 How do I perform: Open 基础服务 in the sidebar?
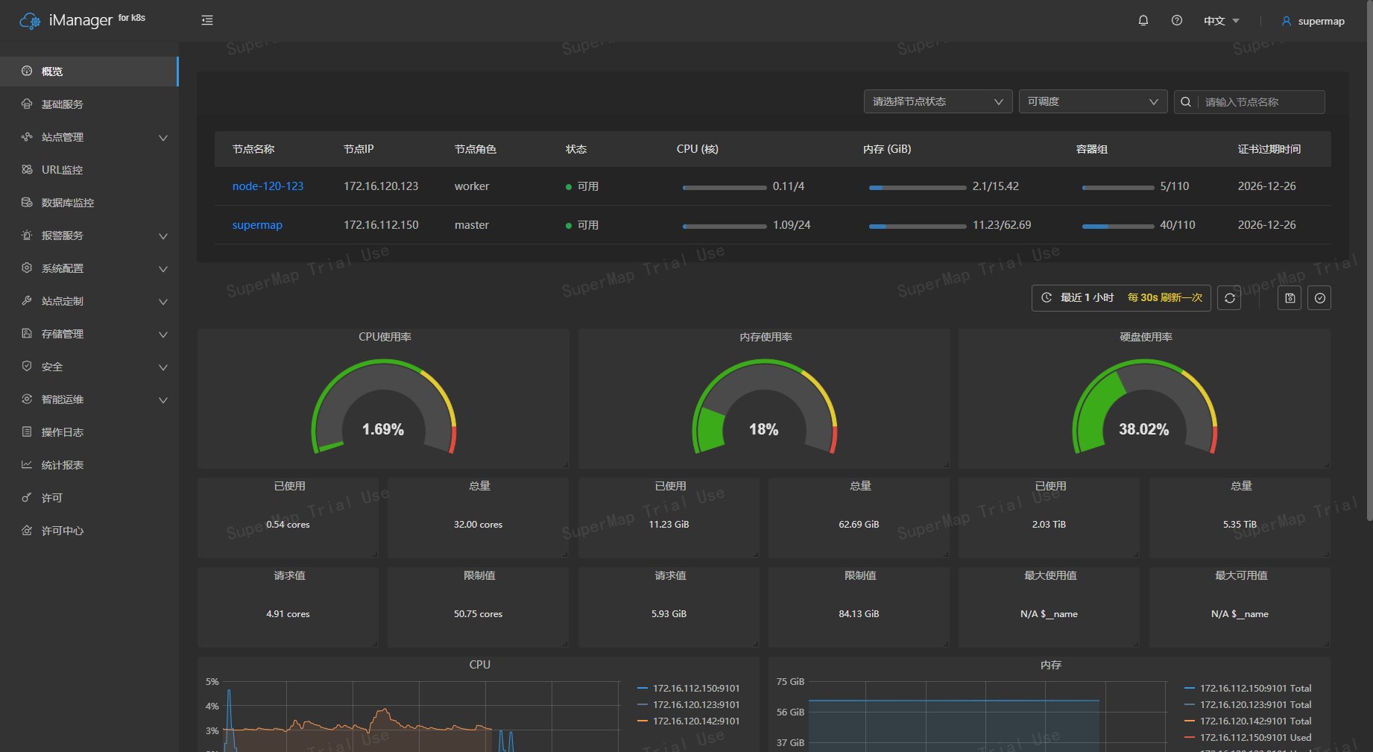pyautogui.click(x=89, y=104)
